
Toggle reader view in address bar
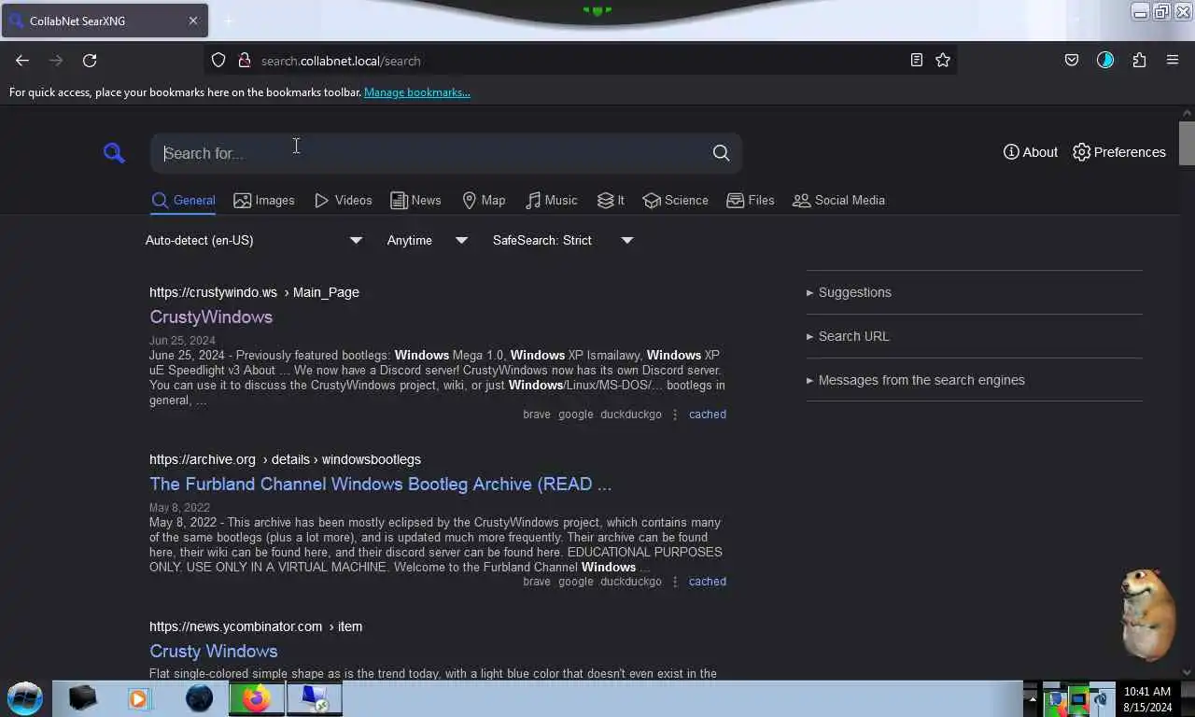(917, 61)
